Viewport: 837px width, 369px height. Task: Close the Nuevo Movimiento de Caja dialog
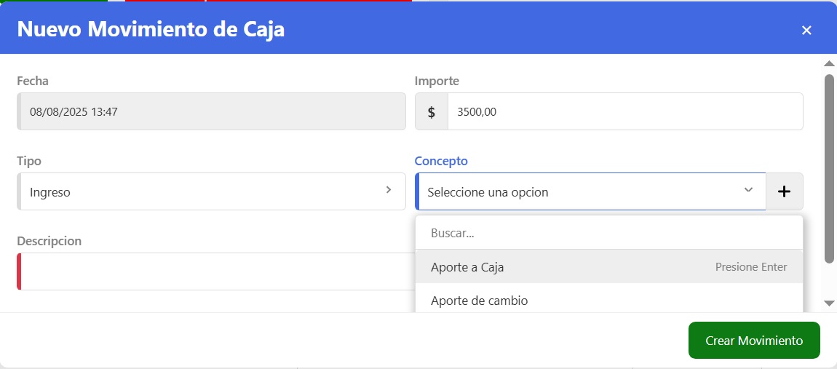point(806,30)
